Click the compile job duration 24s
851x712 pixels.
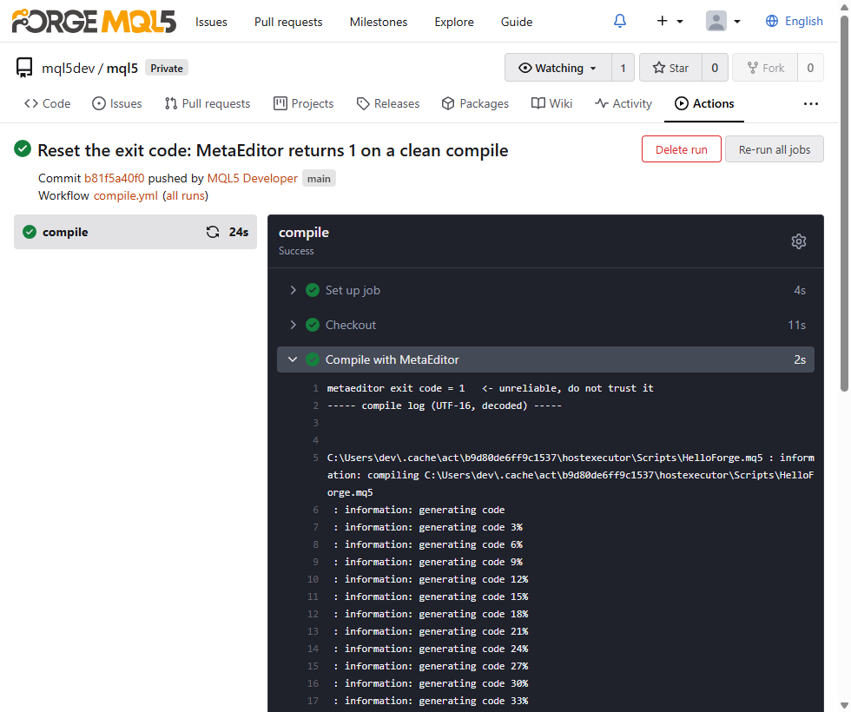click(239, 232)
